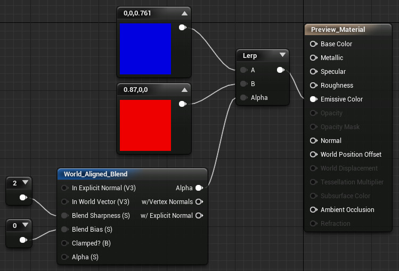Click the Normal property label
This screenshot has width=399, height=271.
(331, 141)
